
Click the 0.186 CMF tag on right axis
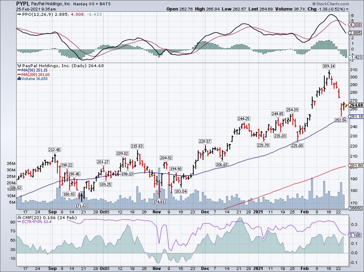click(355, 235)
